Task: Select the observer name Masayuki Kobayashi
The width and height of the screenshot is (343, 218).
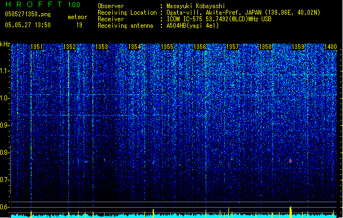Action: [196, 6]
